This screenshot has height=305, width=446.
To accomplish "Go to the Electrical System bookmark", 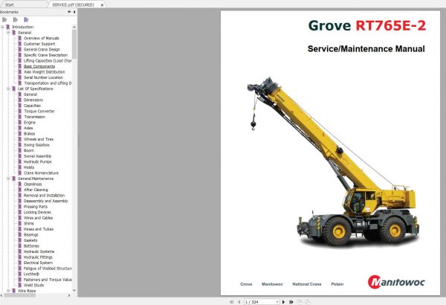I will coord(38,263).
